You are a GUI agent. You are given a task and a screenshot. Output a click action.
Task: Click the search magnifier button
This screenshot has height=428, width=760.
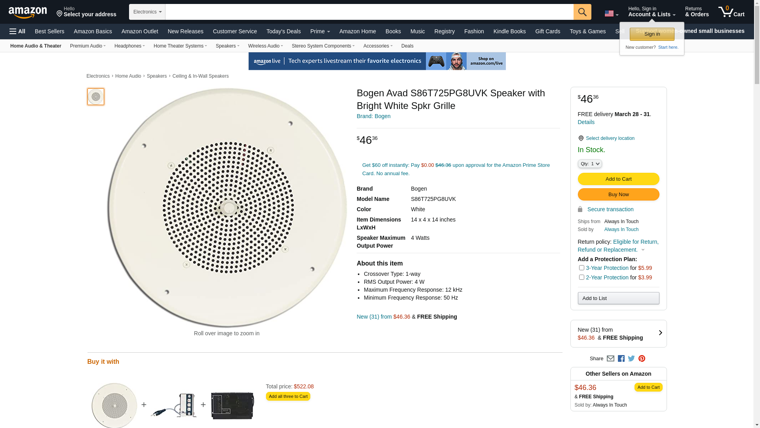click(x=582, y=12)
